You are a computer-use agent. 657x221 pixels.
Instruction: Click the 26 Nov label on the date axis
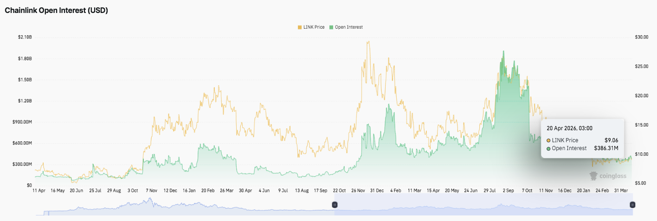coord(360,190)
